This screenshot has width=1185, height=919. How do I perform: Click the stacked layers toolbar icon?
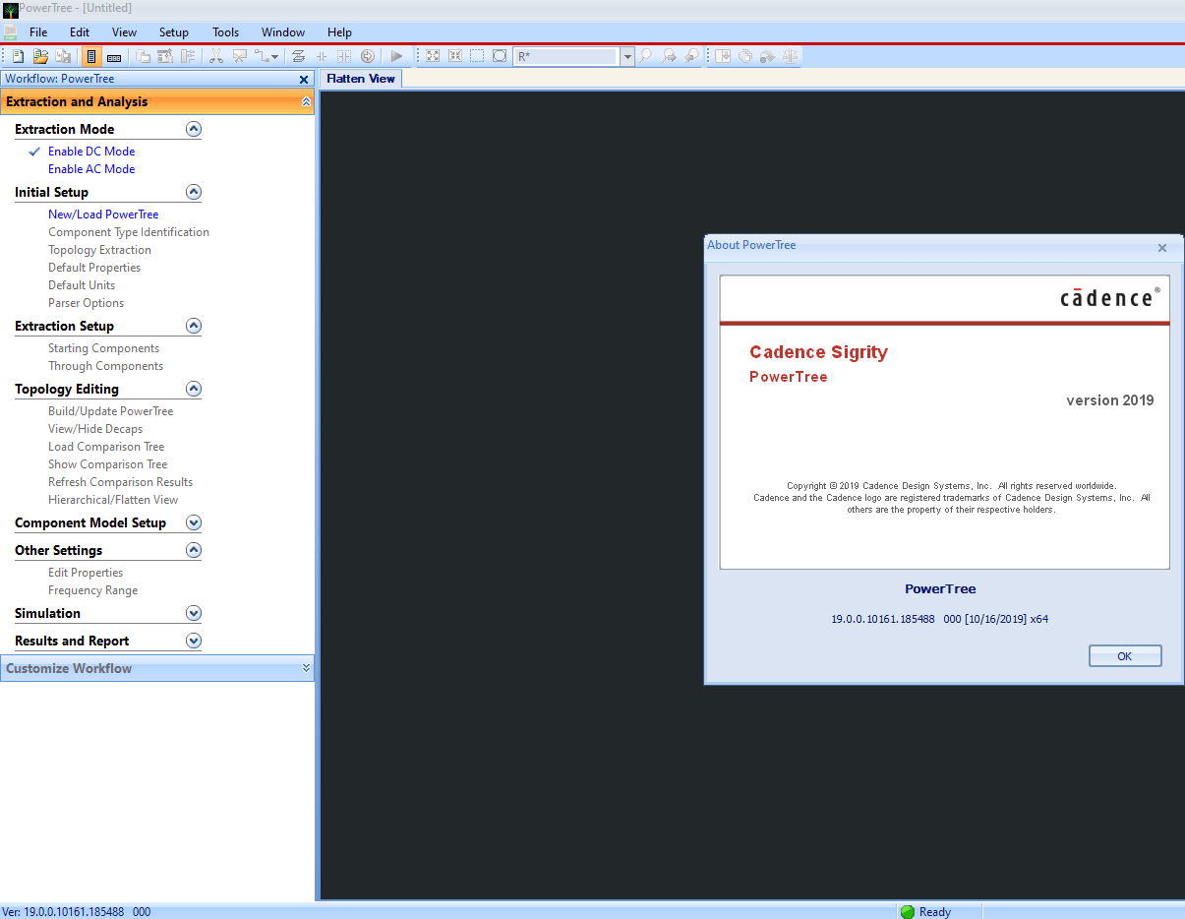click(x=298, y=56)
